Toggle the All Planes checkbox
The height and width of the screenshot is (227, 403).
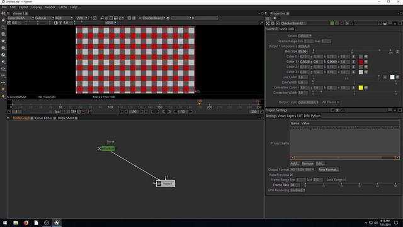click(x=338, y=102)
